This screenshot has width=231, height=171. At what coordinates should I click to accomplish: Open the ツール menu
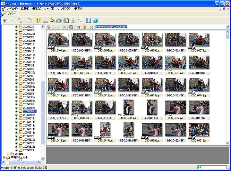pyautogui.click(x=49, y=8)
